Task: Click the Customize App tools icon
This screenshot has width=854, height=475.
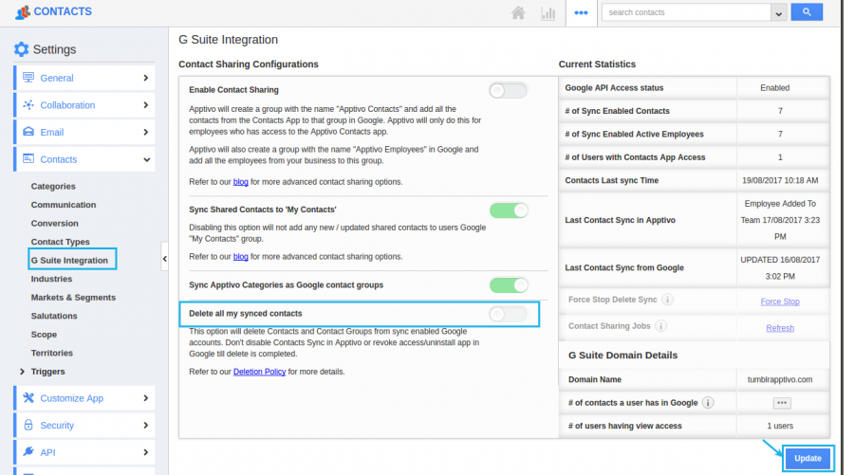Action: pyautogui.click(x=28, y=398)
